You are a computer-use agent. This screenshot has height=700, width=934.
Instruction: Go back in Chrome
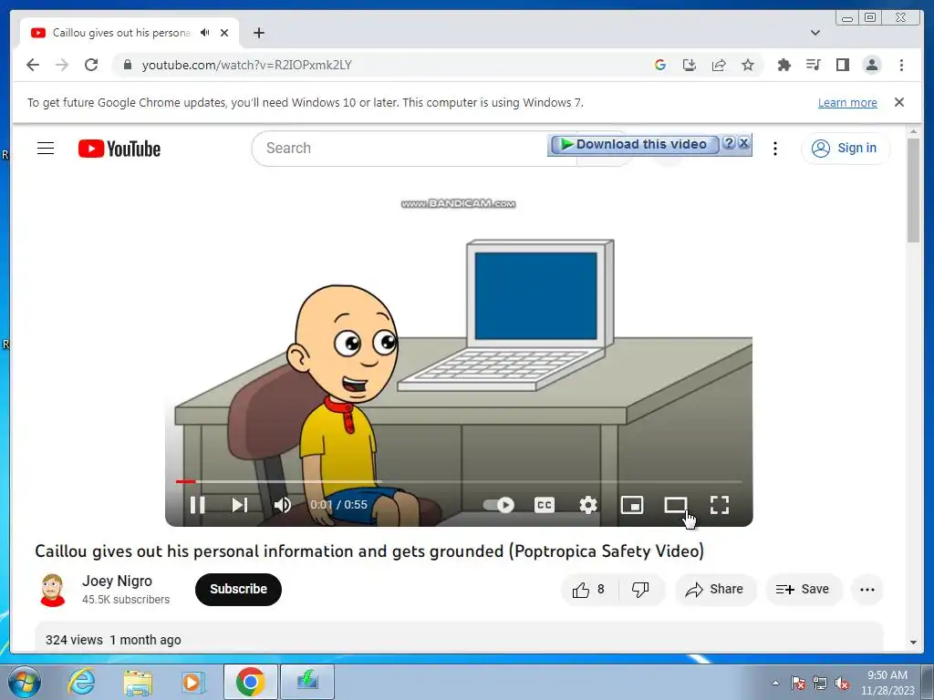(x=33, y=65)
